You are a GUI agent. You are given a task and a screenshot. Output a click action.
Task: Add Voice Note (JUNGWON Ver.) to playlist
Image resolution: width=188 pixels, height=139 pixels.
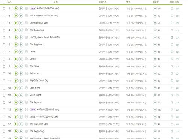click(21, 16)
